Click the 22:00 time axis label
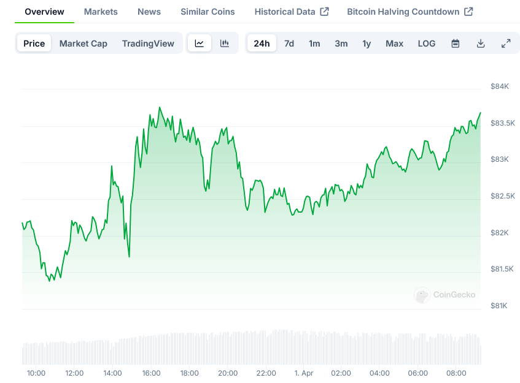This screenshot has width=520, height=383. tap(266, 373)
